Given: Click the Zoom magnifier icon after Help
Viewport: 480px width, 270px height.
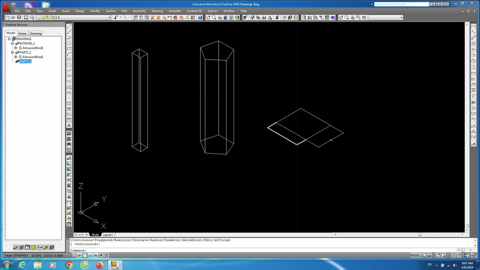Looking at the screenshot, I should point(214,17).
